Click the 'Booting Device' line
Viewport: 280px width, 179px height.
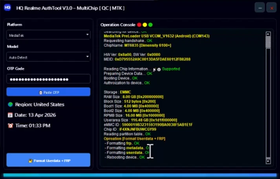tap(121, 78)
